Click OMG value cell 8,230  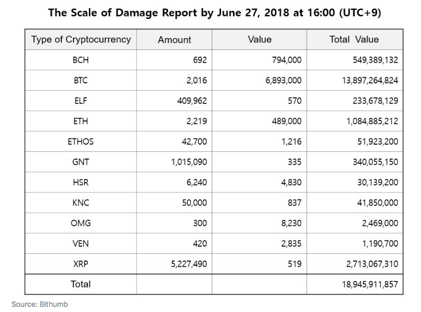point(291,223)
